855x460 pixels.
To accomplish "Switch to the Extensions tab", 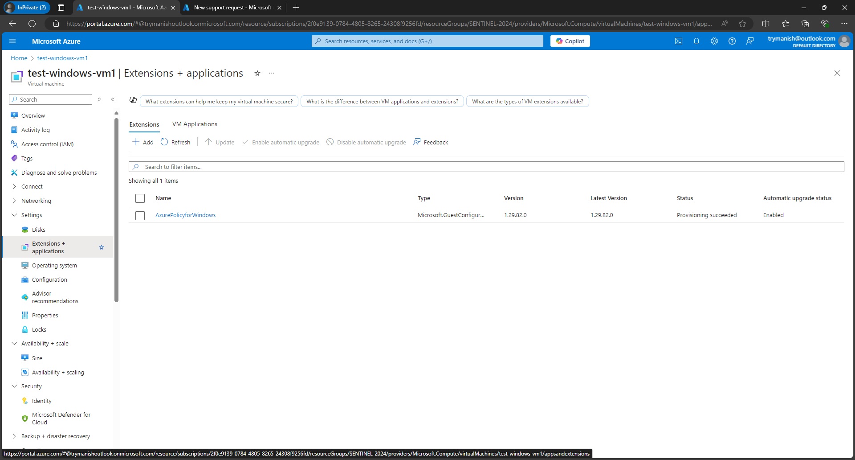I will [x=144, y=125].
